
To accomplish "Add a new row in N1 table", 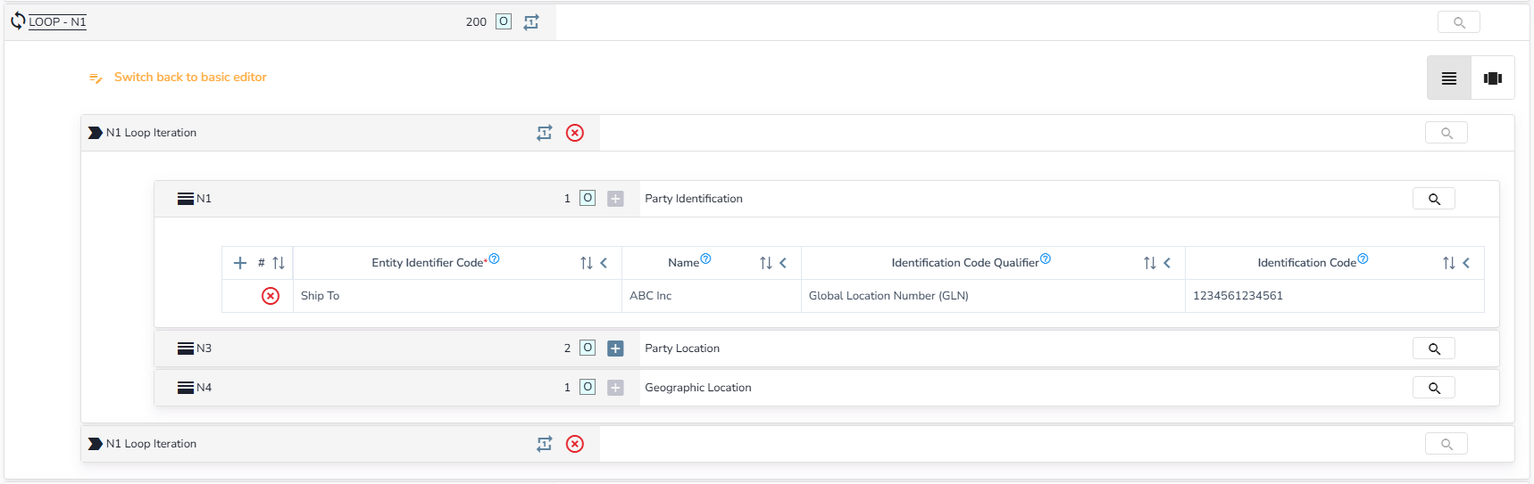I will click(x=240, y=263).
